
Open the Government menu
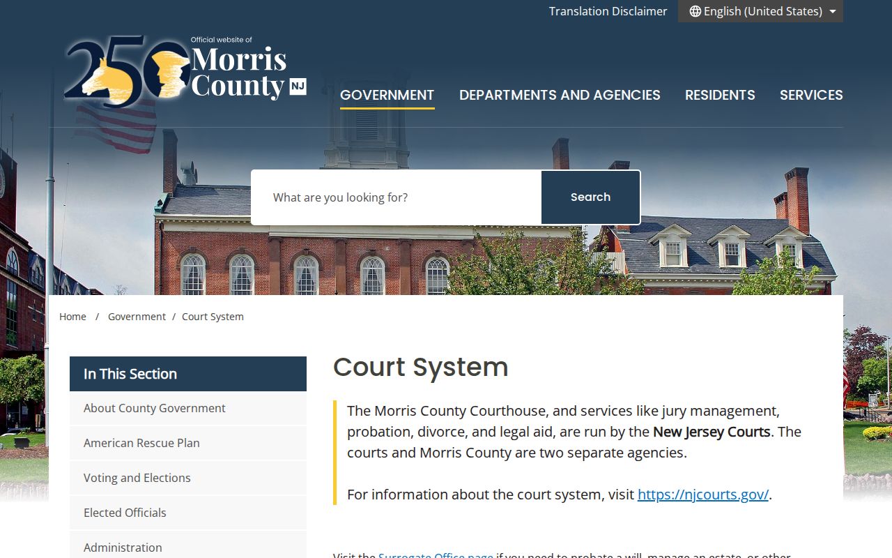(387, 95)
